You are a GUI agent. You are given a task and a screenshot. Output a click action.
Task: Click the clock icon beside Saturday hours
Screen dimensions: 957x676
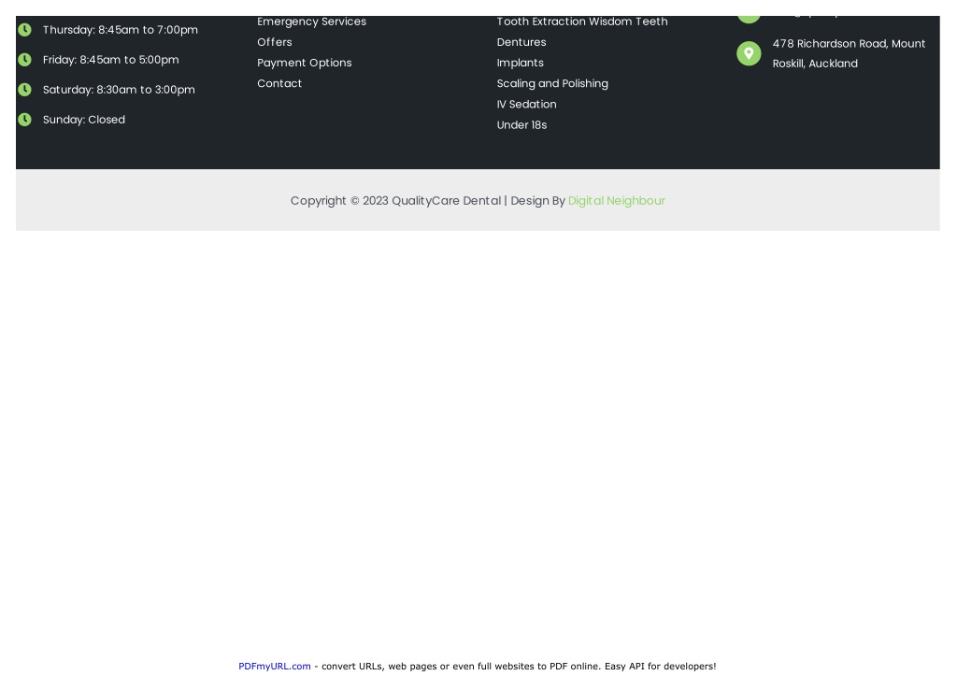(24, 90)
